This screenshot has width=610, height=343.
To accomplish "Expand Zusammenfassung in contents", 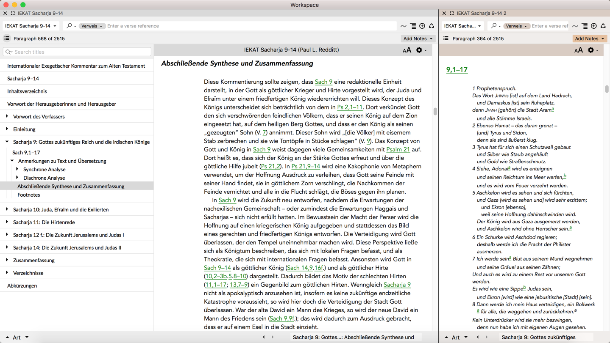I will point(7,260).
